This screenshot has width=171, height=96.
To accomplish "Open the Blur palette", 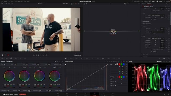I will (103, 58).
